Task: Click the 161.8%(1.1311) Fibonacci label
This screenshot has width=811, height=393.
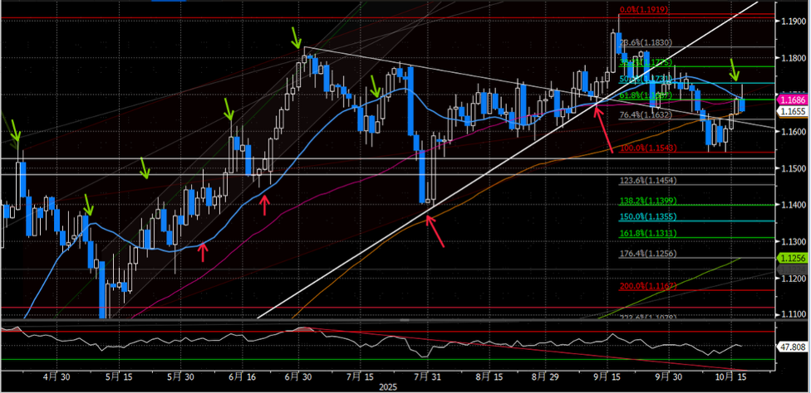Action: tap(648, 234)
